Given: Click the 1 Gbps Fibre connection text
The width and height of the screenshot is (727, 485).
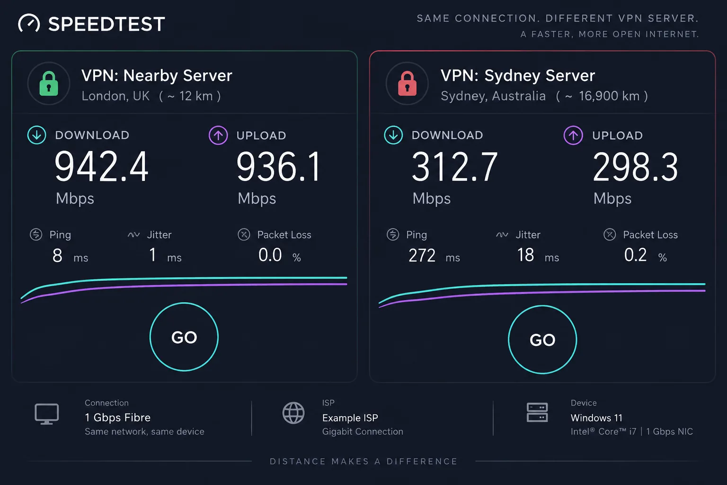Looking at the screenshot, I should (x=117, y=418).
